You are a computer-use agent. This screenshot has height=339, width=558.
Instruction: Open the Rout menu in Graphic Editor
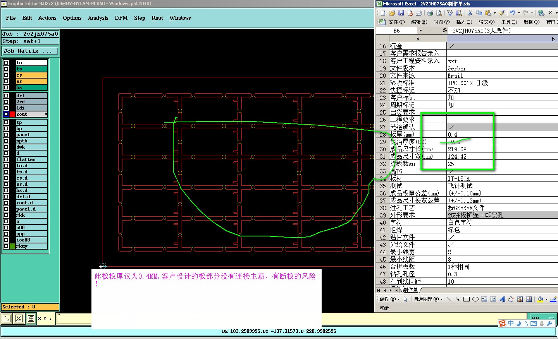(157, 18)
